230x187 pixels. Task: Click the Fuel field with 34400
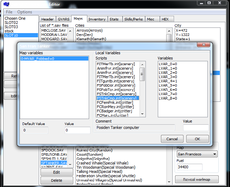(189, 167)
